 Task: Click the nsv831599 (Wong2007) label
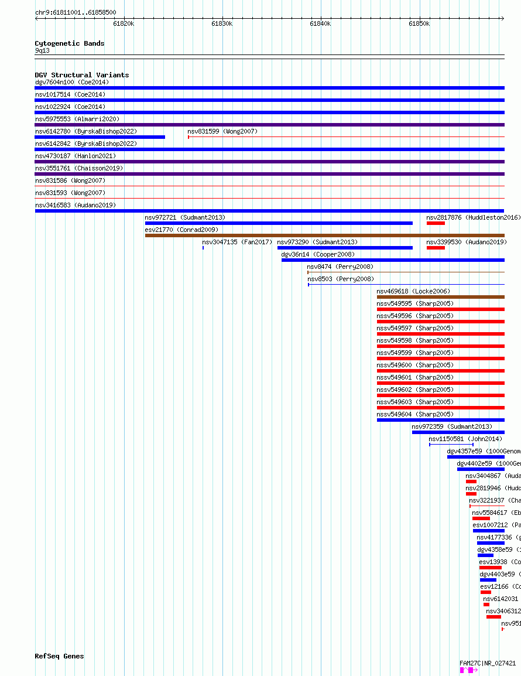222,131
